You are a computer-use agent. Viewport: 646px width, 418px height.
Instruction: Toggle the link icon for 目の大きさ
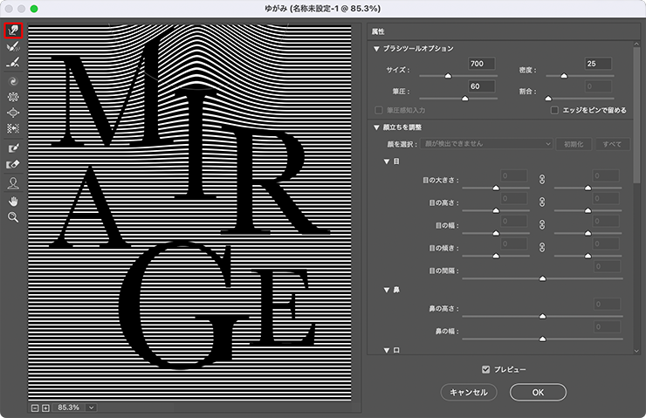pos(541,180)
